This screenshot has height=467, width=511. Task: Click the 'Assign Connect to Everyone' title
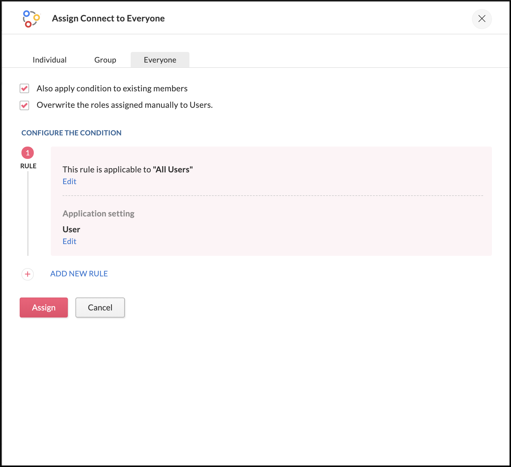point(108,19)
